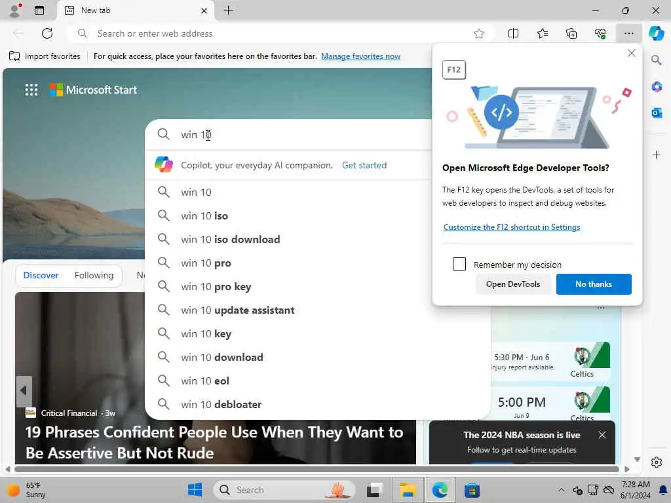671x503 pixels.
Task: Click the horizontal scrollbar
Action: coord(316,469)
